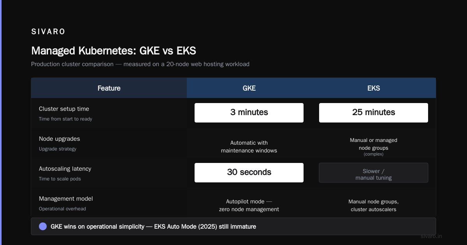Click the '(complex)' note under EKS
Viewport: 467px width, 245px height.
point(374,154)
